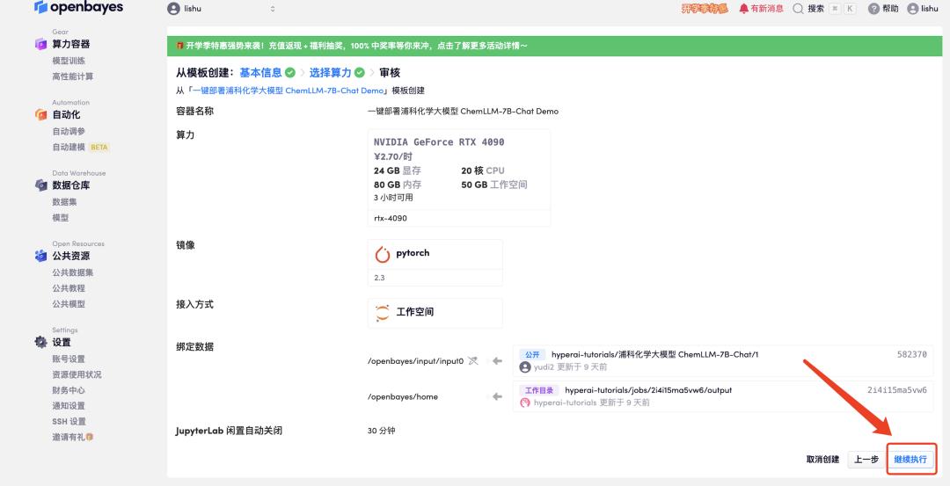Open SSH 设置 in sidebar
950x486 pixels.
[x=69, y=421]
